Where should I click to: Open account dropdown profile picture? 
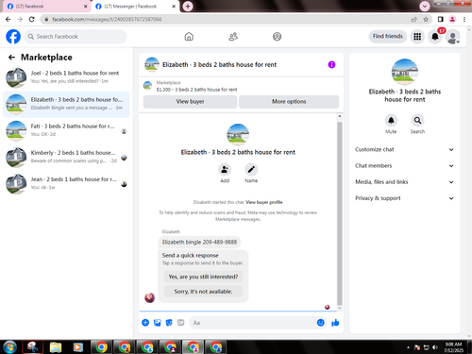click(453, 37)
